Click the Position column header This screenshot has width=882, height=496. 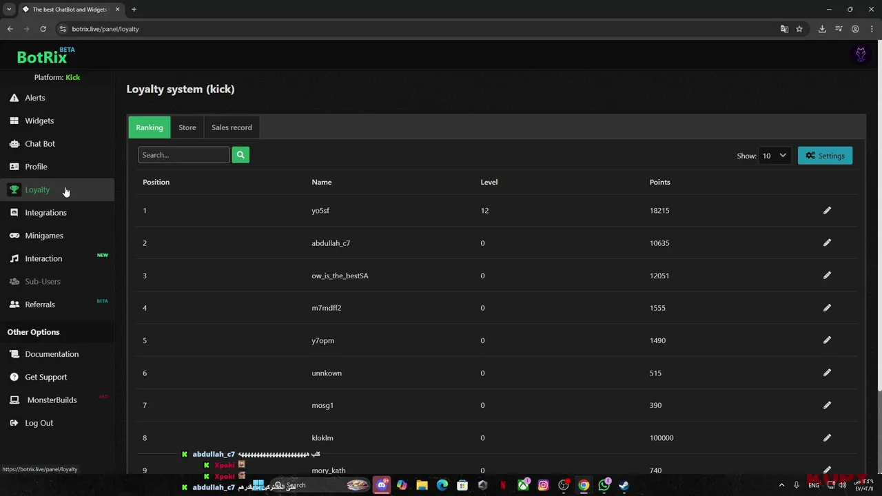pyautogui.click(x=156, y=182)
